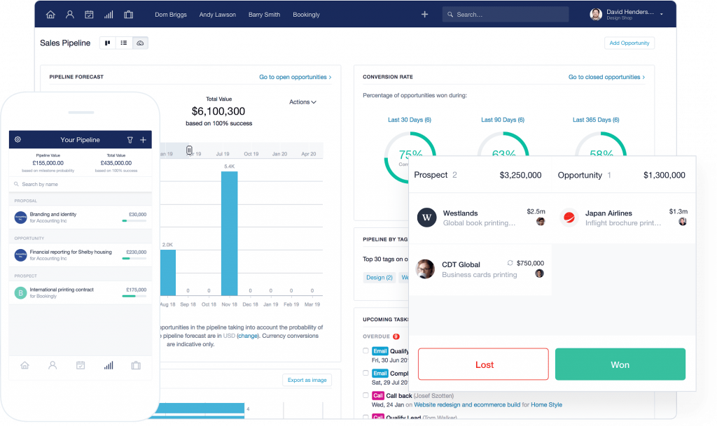Click the Search field in the navbar
Image resolution: width=717 pixels, height=426 pixels.
coord(506,13)
